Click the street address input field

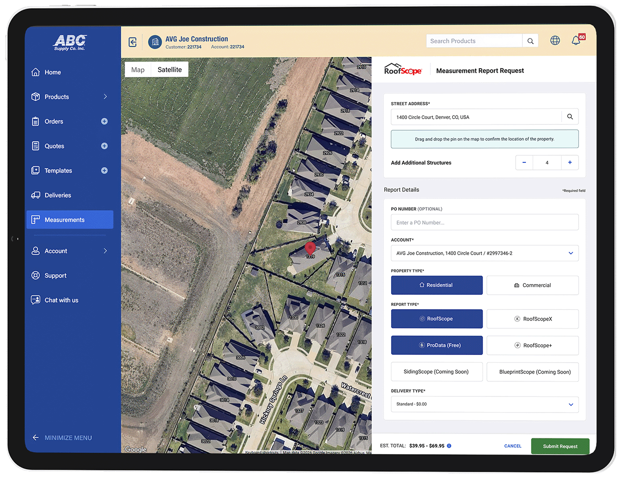point(476,117)
